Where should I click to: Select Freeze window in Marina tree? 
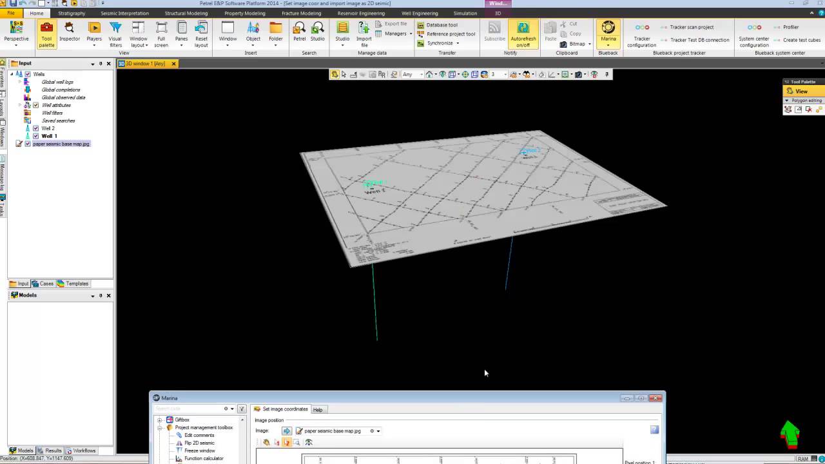(x=200, y=450)
